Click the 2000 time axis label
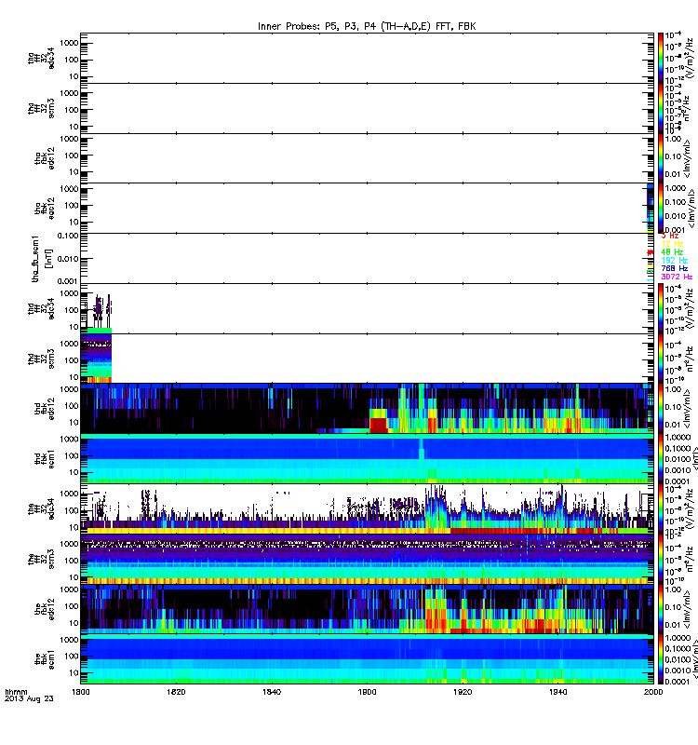 653,692
